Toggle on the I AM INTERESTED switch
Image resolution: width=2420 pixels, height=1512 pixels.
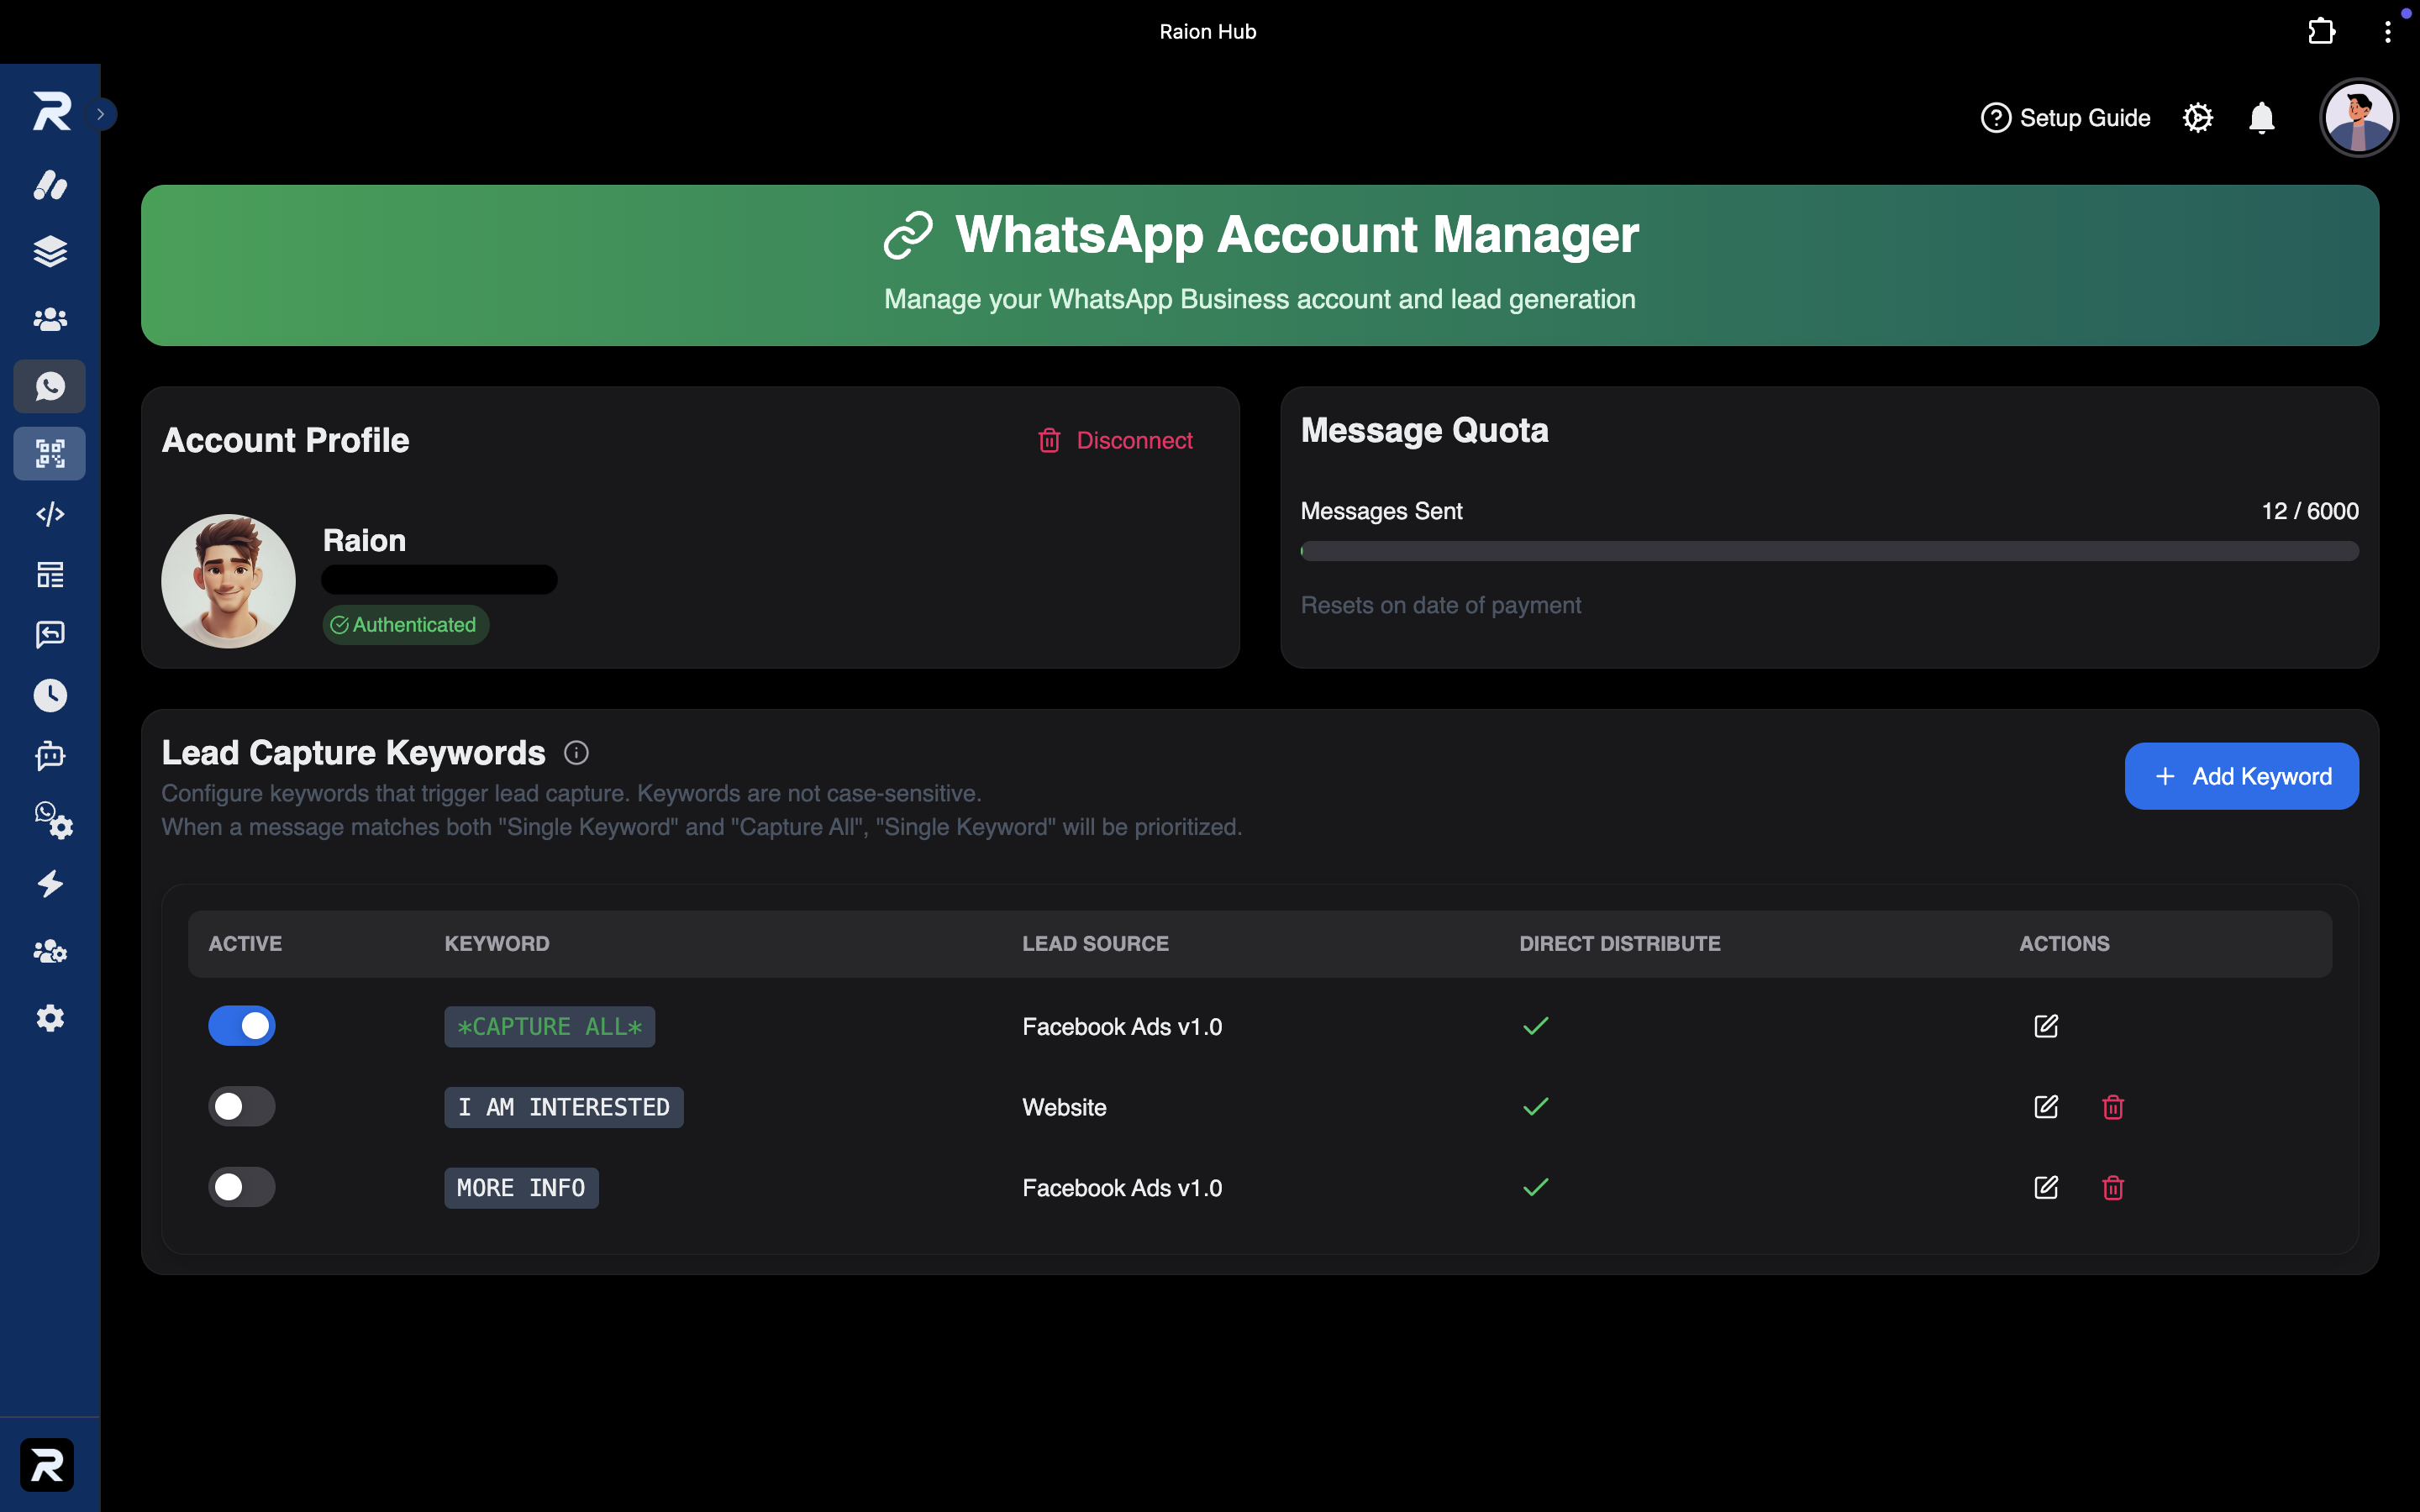pos(242,1106)
